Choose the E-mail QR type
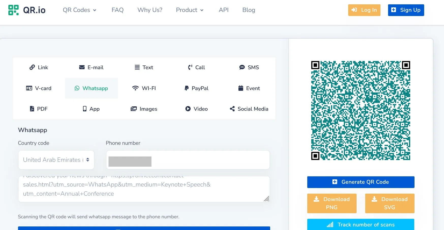Viewport: 444px width, 230px height. [91, 67]
